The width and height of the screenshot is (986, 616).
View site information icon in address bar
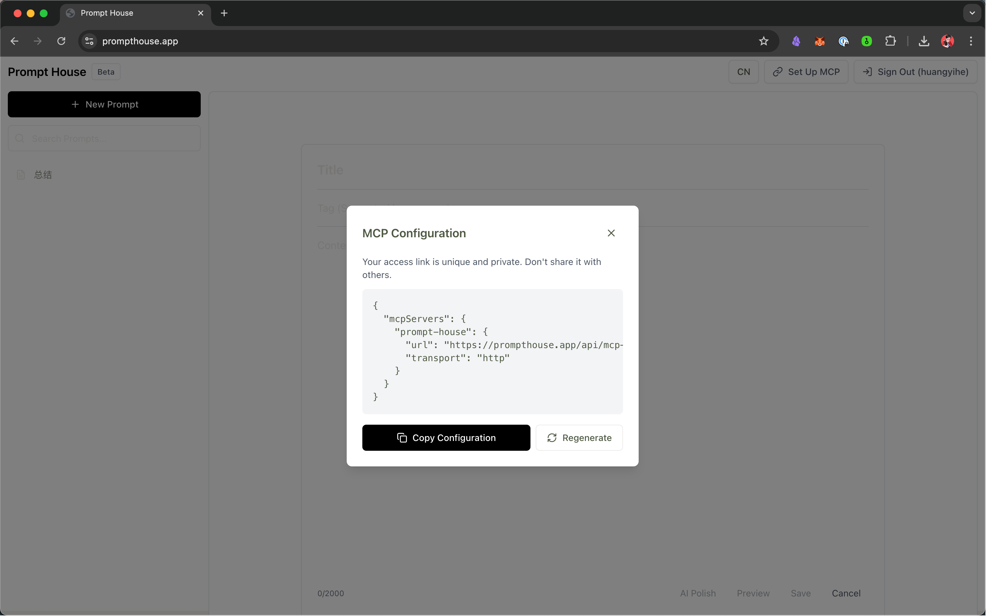tap(89, 41)
